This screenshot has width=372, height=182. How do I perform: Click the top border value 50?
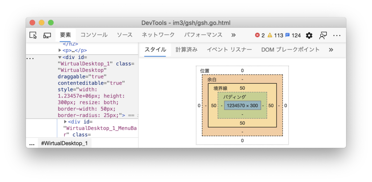(x=242, y=88)
